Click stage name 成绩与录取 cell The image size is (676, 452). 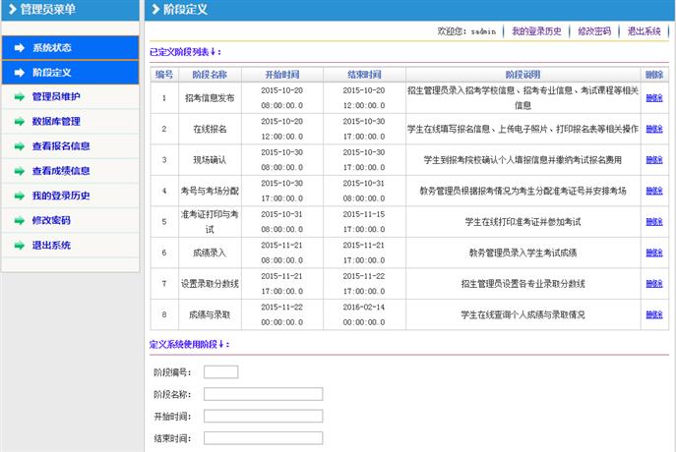point(210,314)
